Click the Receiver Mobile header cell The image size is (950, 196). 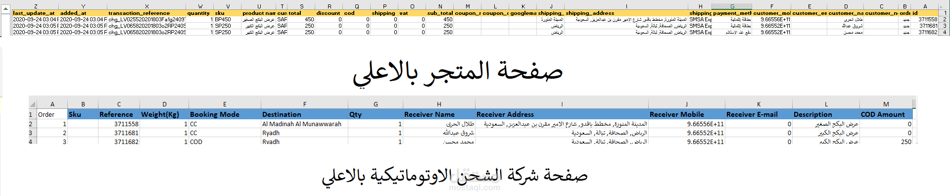click(x=687, y=114)
